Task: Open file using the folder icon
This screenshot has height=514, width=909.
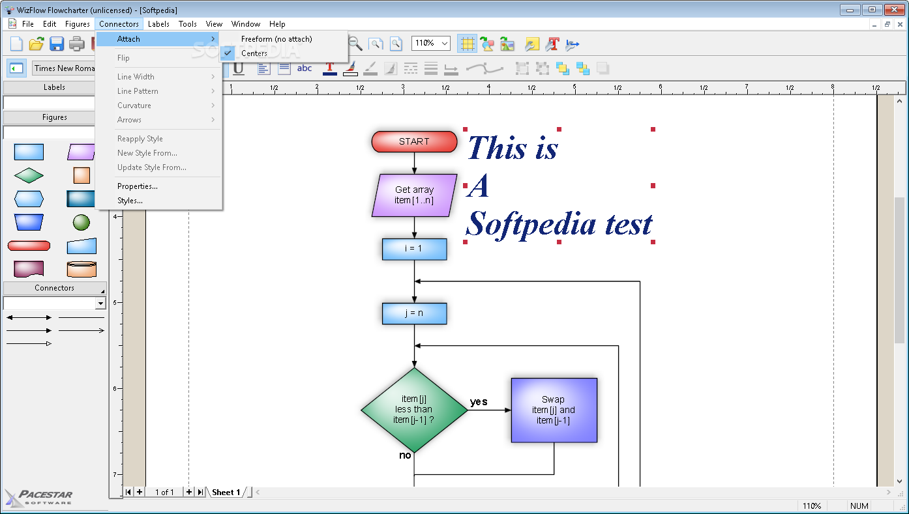Action: pyautogui.click(x=37, y=44)
